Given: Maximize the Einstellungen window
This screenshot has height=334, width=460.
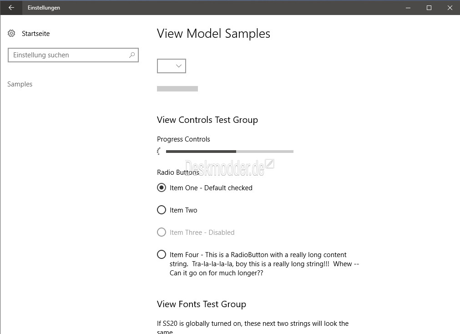Looking at the screenshot, I should [x=429, y=8].
